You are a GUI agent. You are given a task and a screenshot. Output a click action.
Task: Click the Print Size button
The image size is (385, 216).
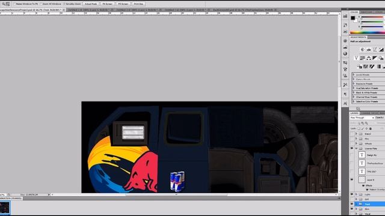[138, 4]
